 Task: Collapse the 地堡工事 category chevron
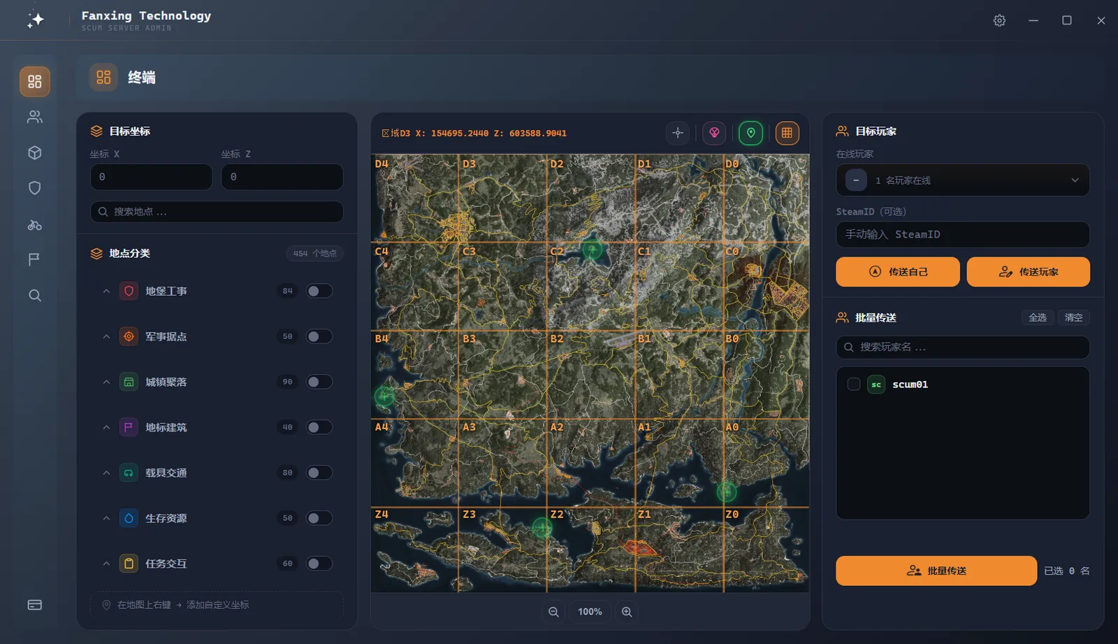[x=106, y=291]
